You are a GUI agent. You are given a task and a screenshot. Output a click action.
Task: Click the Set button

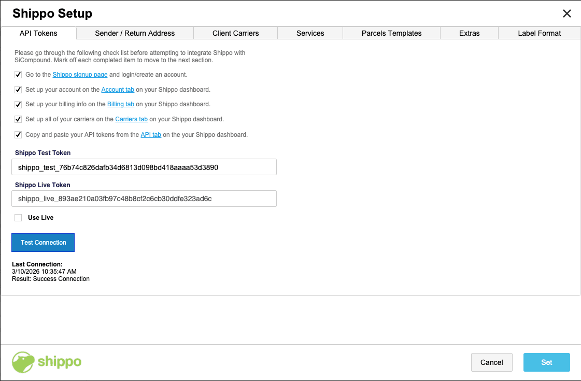(546, 362)
